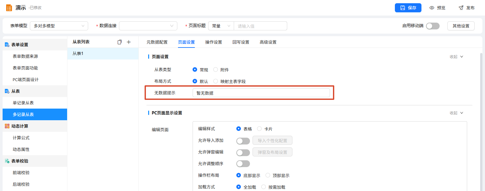
Task: Click the 无数据提示 input field
Action: [261, 93]
